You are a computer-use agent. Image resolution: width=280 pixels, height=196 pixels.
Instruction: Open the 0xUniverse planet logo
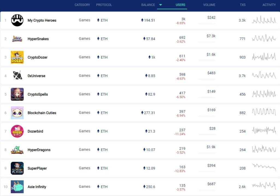point(17,75)
